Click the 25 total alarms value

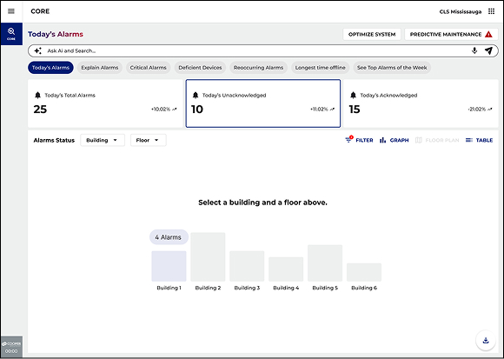pos(40,110)
